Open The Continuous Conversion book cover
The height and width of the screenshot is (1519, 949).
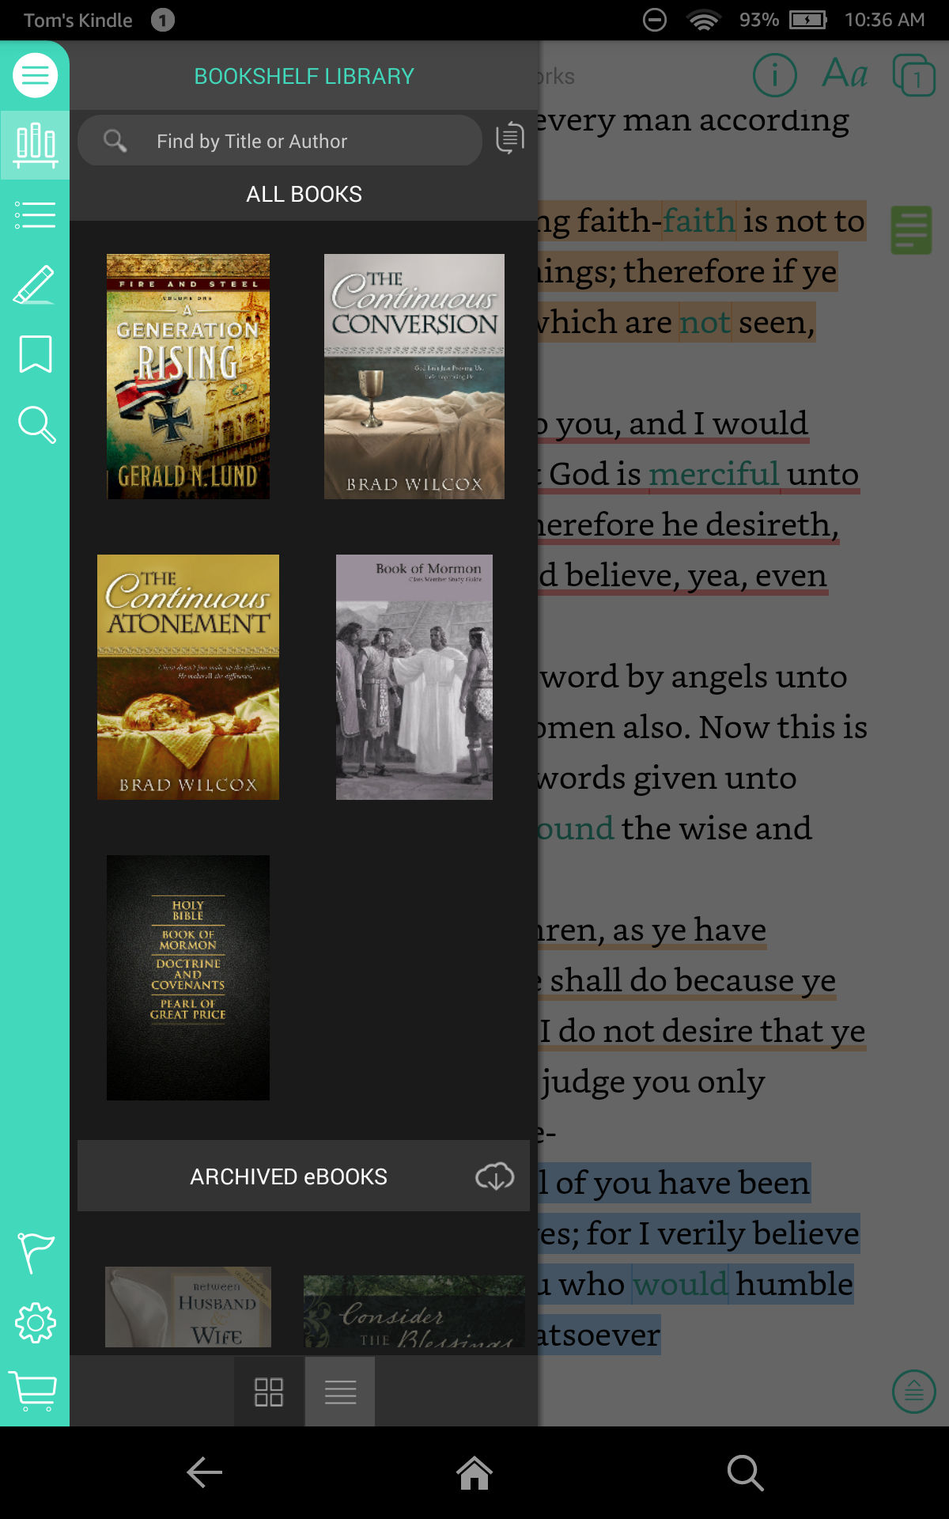pyautogui.click(x=414, y=377)
